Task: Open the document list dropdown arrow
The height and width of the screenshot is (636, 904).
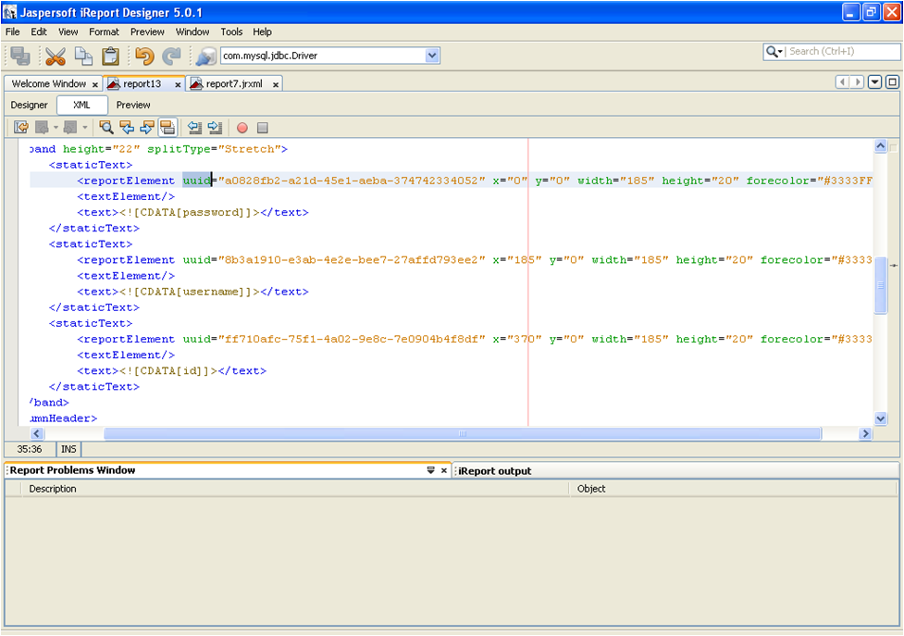Action: [874, 82]
